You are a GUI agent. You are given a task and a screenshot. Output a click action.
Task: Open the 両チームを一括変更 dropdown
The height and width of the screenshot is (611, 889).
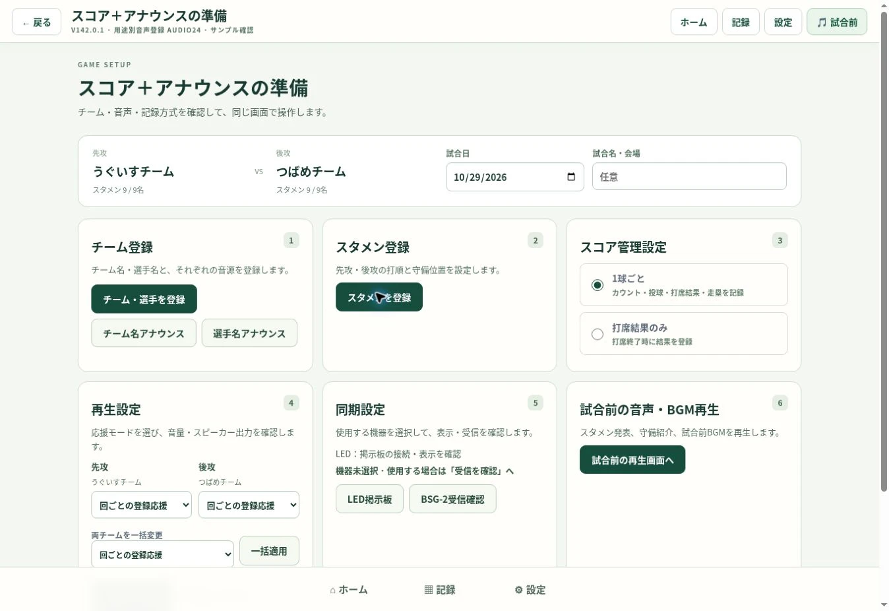[x=162, y=554]
